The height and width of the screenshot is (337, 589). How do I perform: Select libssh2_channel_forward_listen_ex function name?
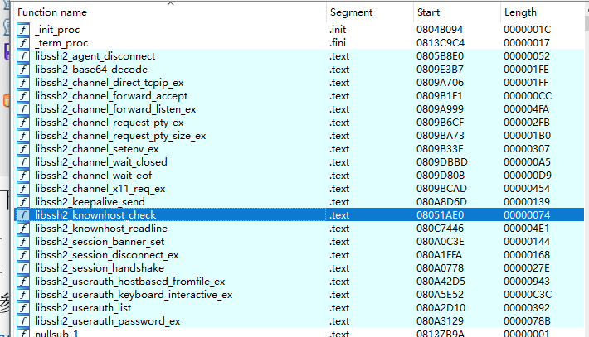(115, 109)
